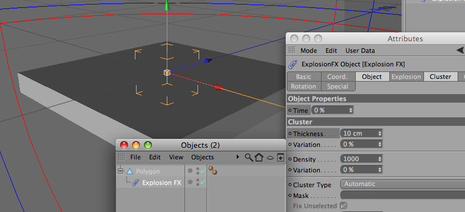Close the Objects window red button
Viewport: 465px width, 212px height.
[x=124, y=145]
